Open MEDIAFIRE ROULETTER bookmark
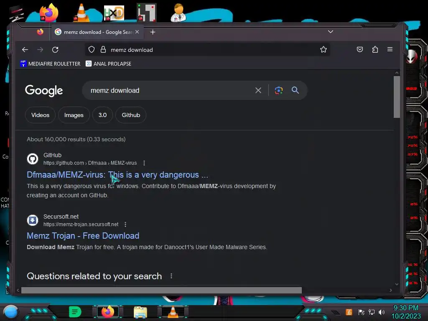The height and width of the screenshot is (321, 428). click(50, 64)
